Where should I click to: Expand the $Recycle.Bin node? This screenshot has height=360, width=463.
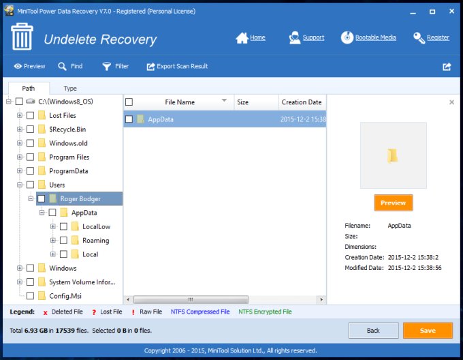(x=20, y=129)
